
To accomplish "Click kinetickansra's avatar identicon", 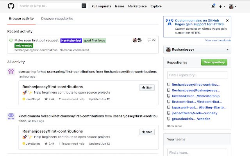I will pyautogui.click(x=11, y=116).
